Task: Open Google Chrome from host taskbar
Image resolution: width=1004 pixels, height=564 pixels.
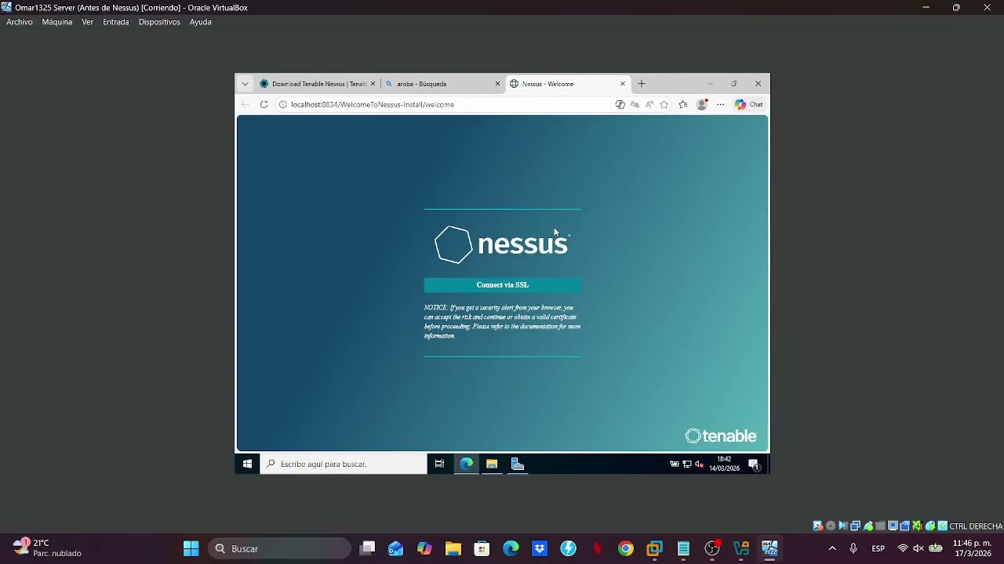Action: [626, 548]
